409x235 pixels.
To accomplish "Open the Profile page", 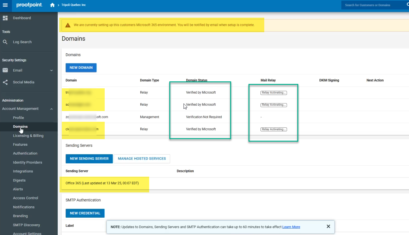I will (18, 118).
